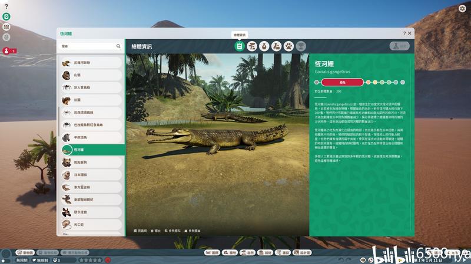Click the grey circular icon below calendar
Image resolution: width=471 pixels, height=264 pixels.
pyautogui.click(x=6, y=37)
